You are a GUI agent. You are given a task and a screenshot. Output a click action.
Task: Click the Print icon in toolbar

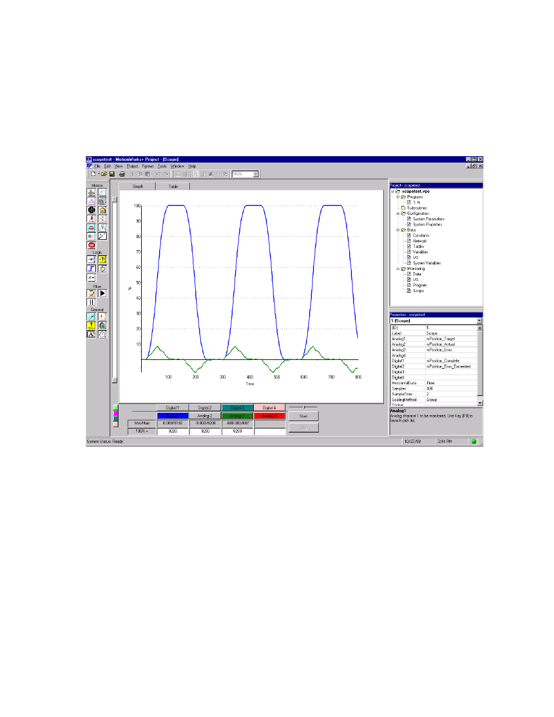[122, 174]
